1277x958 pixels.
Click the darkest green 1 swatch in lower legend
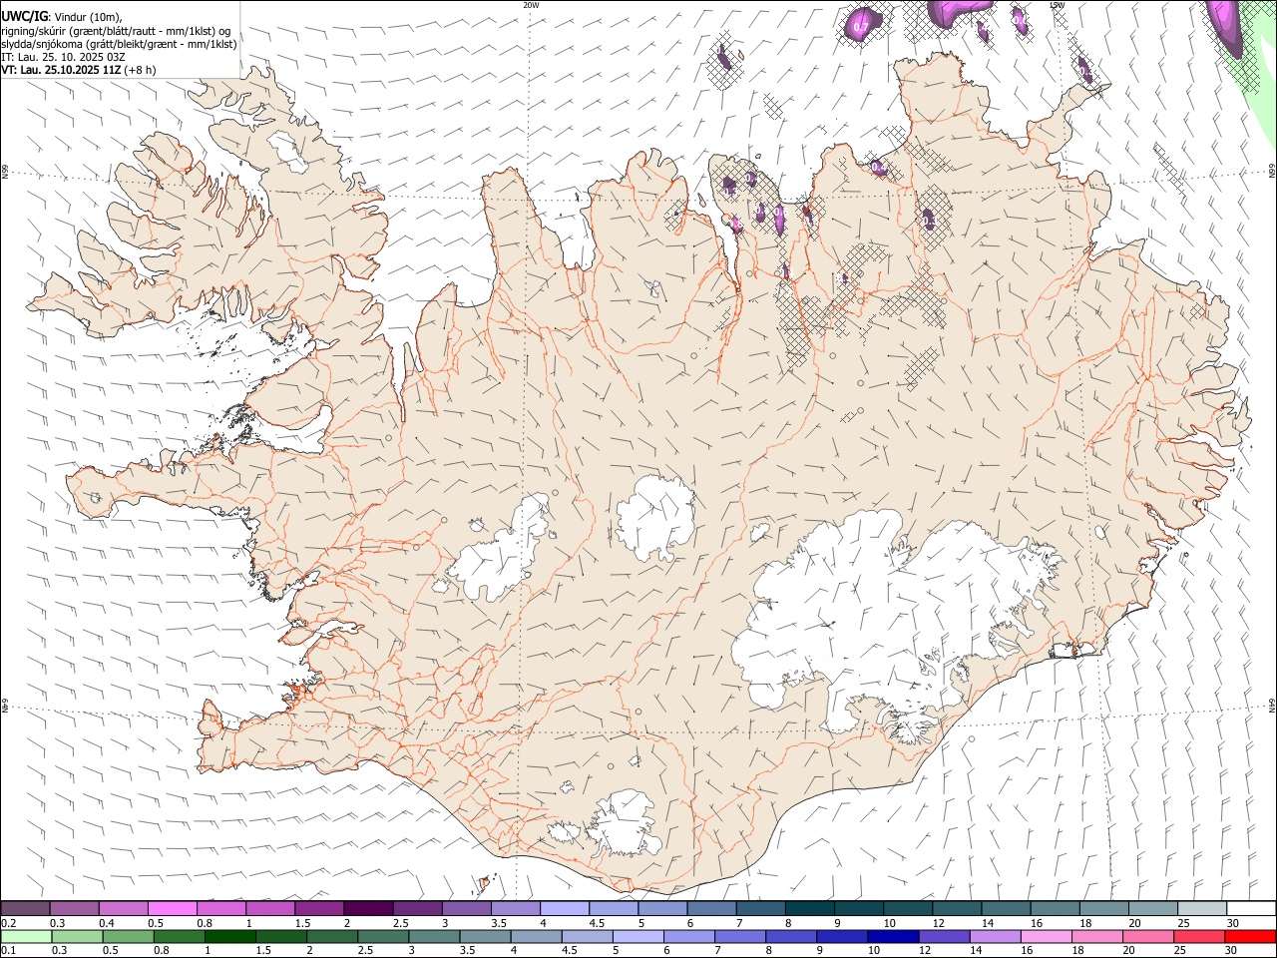[x=229, y=937]
